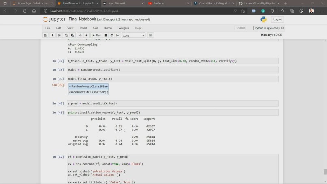Open the File menu
Screen dimensions: 327x184
click(48, 28)
